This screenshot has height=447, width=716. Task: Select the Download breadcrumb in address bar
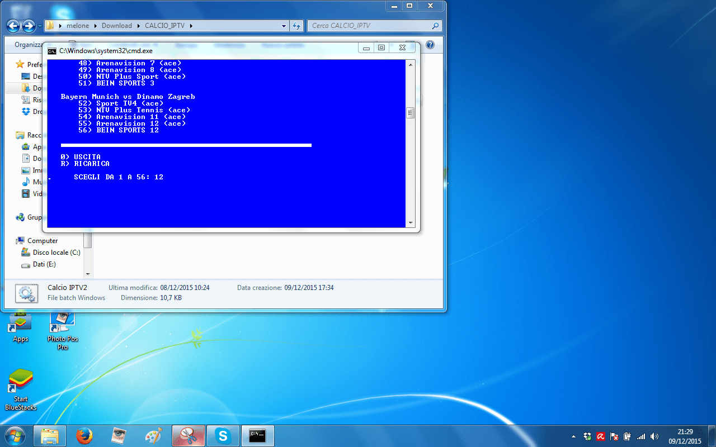point(116,26)
